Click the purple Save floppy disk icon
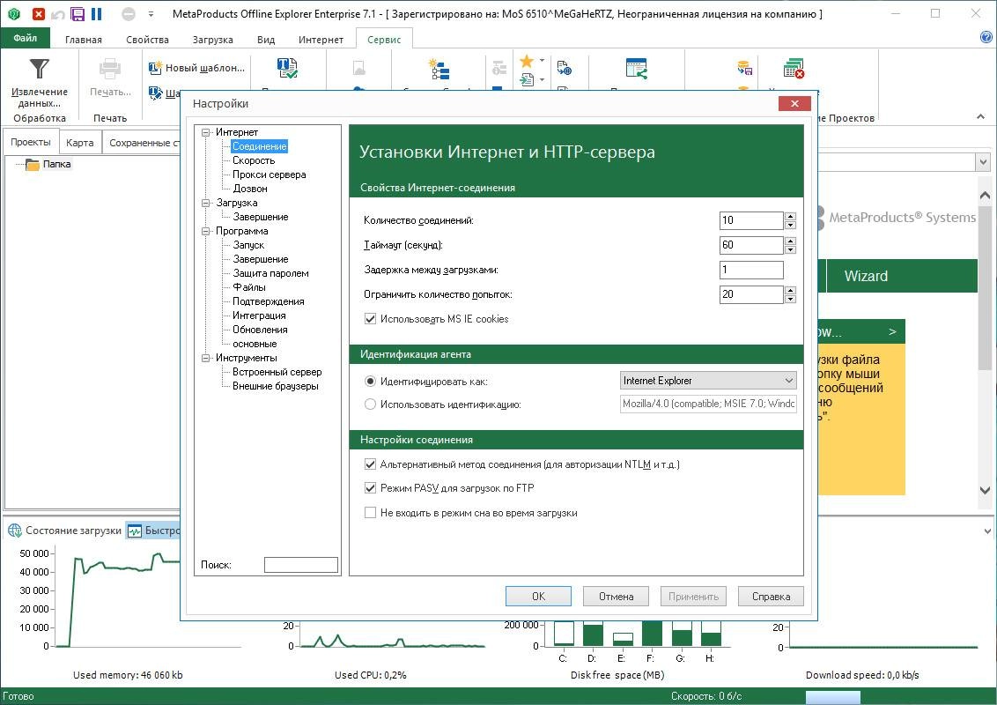The image size is (997, 705). coord(77,13)
